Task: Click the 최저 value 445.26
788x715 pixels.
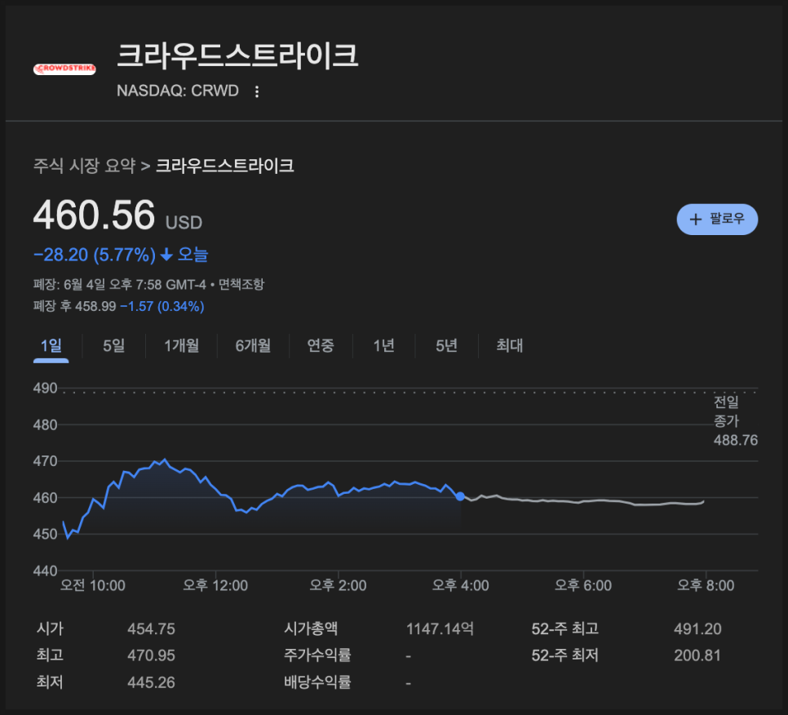Action: click(151, 682)
